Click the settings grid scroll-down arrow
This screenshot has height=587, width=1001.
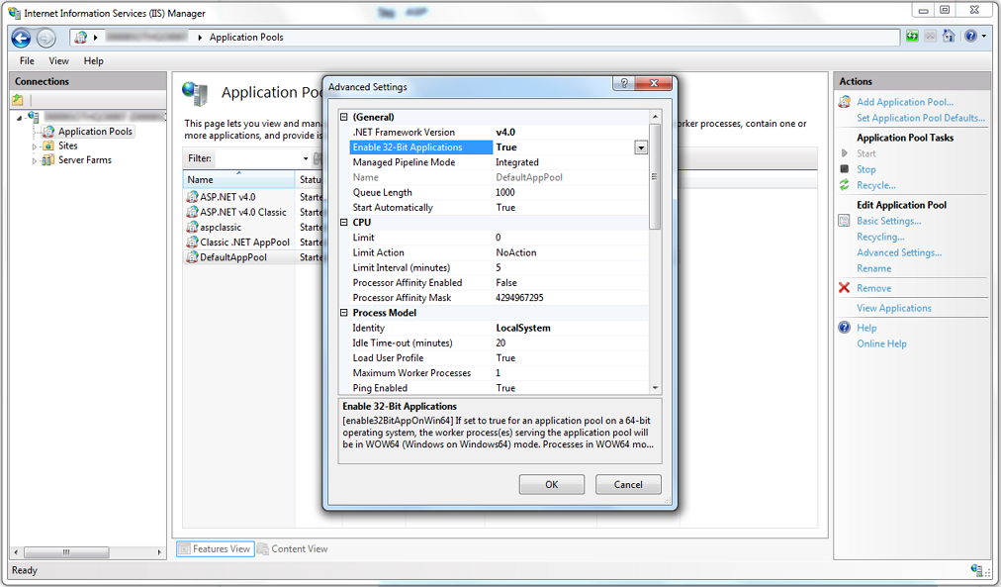coord(655,388)
